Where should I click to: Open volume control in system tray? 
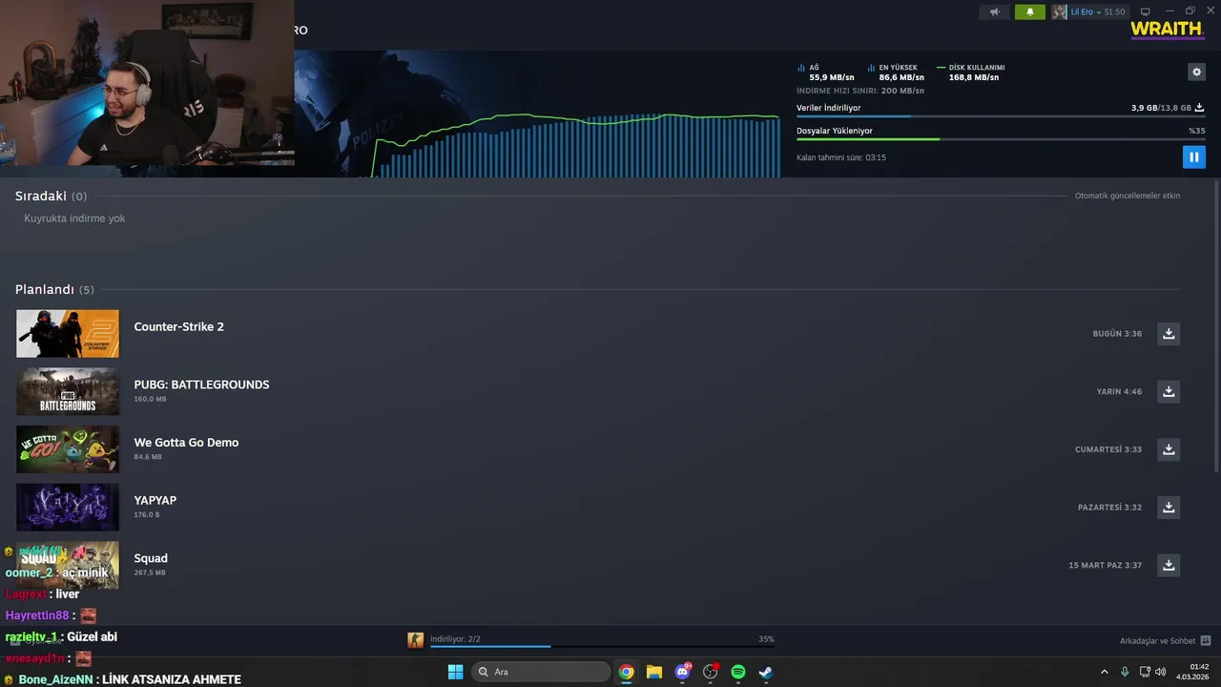1161,672
